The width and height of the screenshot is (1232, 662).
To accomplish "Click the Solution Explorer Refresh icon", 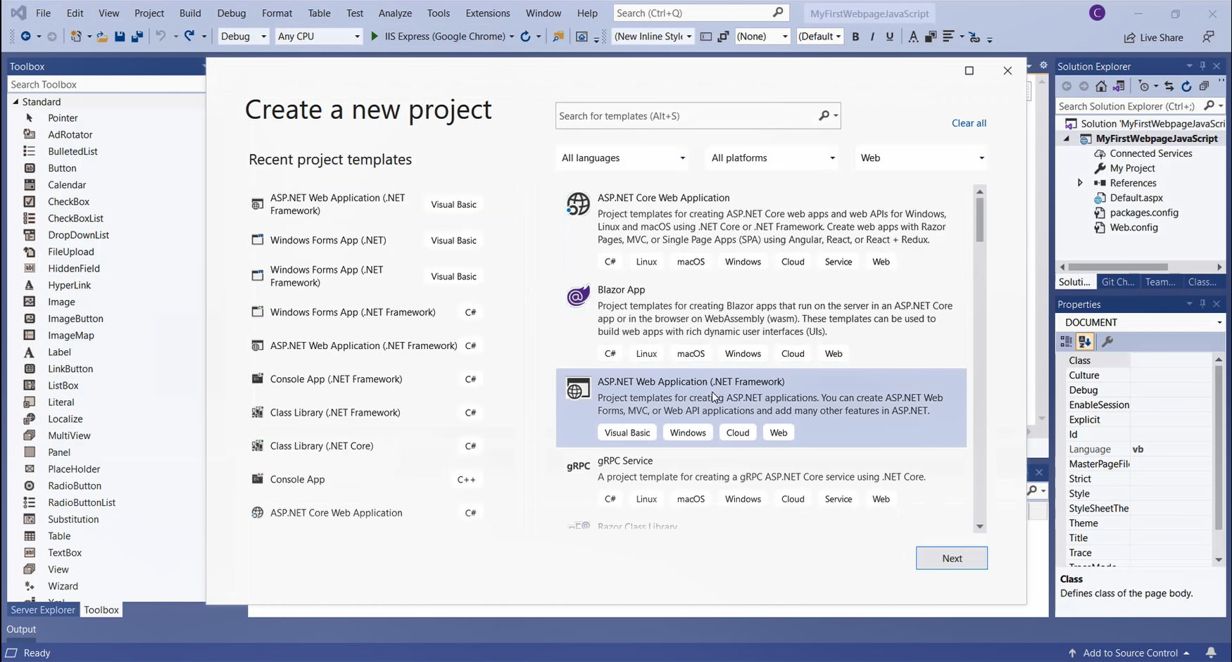I will pyautogui.click(x=1186, y=86).
